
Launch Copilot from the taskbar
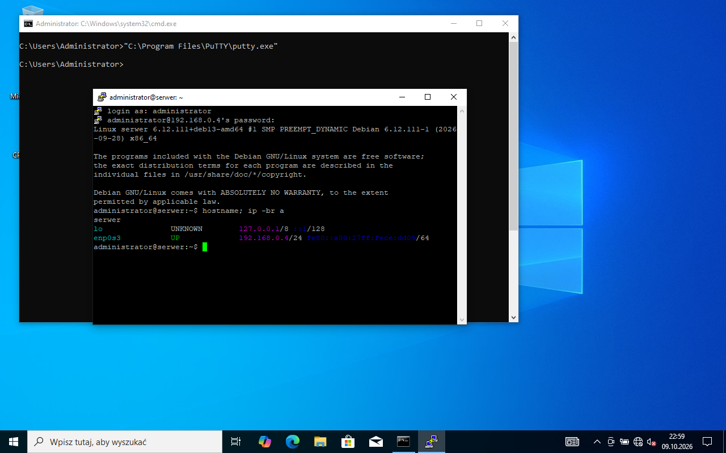click(x=264, y=442)
